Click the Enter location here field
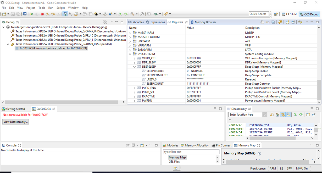This screenshot has height=173, width=322. [245, 115]
